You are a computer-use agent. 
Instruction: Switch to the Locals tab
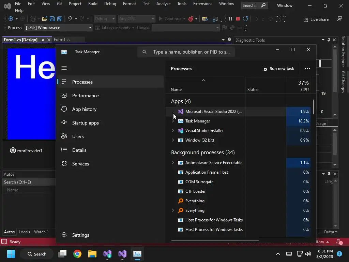coord(24,232)
